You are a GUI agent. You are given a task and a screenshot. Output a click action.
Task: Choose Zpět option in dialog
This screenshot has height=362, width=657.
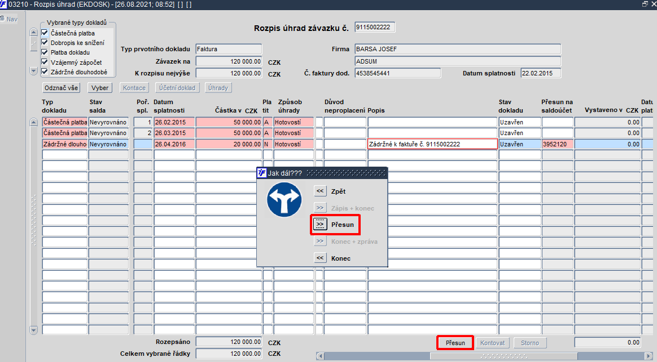coord(338,191)
